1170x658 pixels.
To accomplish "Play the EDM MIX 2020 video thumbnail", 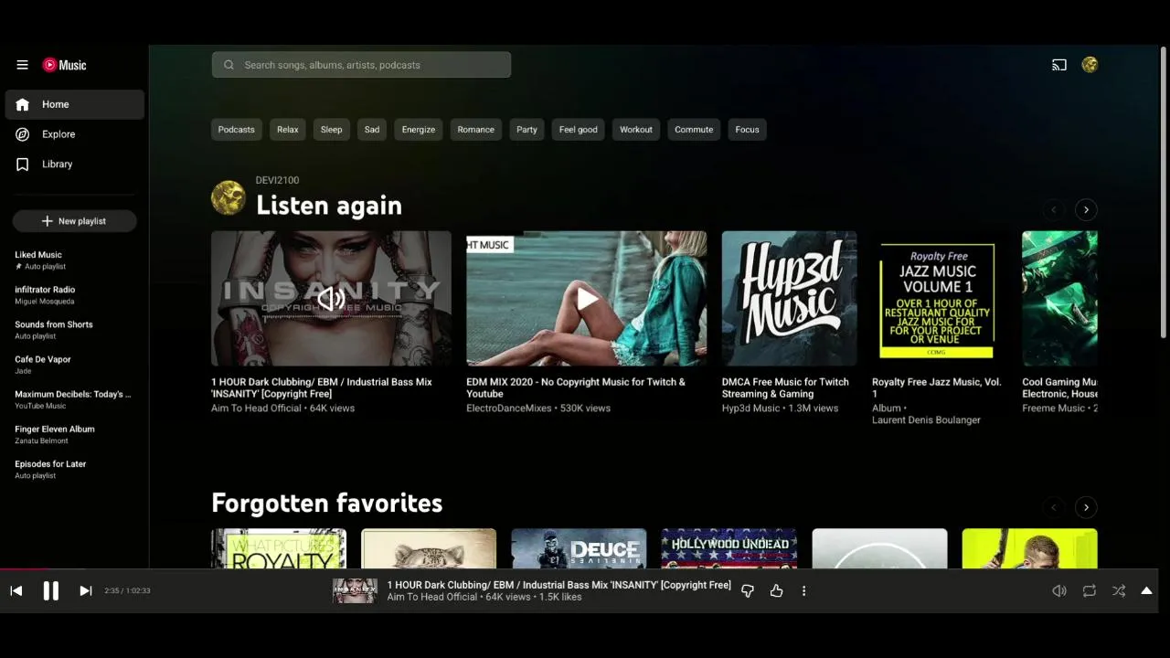I will coord(587,298).
